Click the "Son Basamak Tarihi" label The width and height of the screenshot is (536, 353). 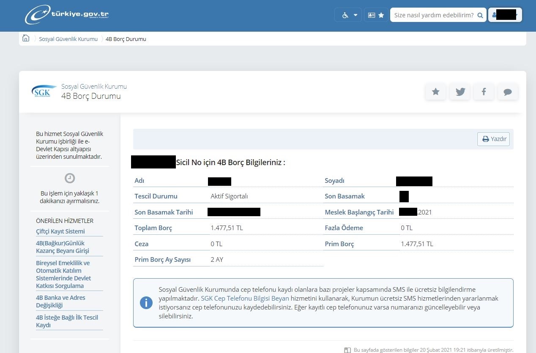pos(164,212)
